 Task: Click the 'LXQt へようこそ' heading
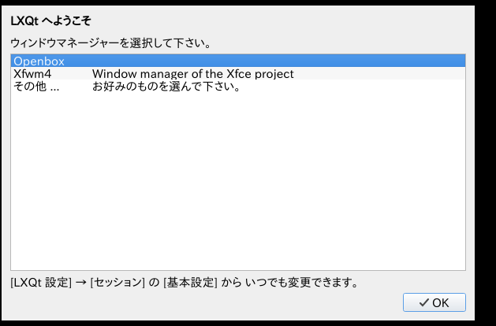pos(50,20)
